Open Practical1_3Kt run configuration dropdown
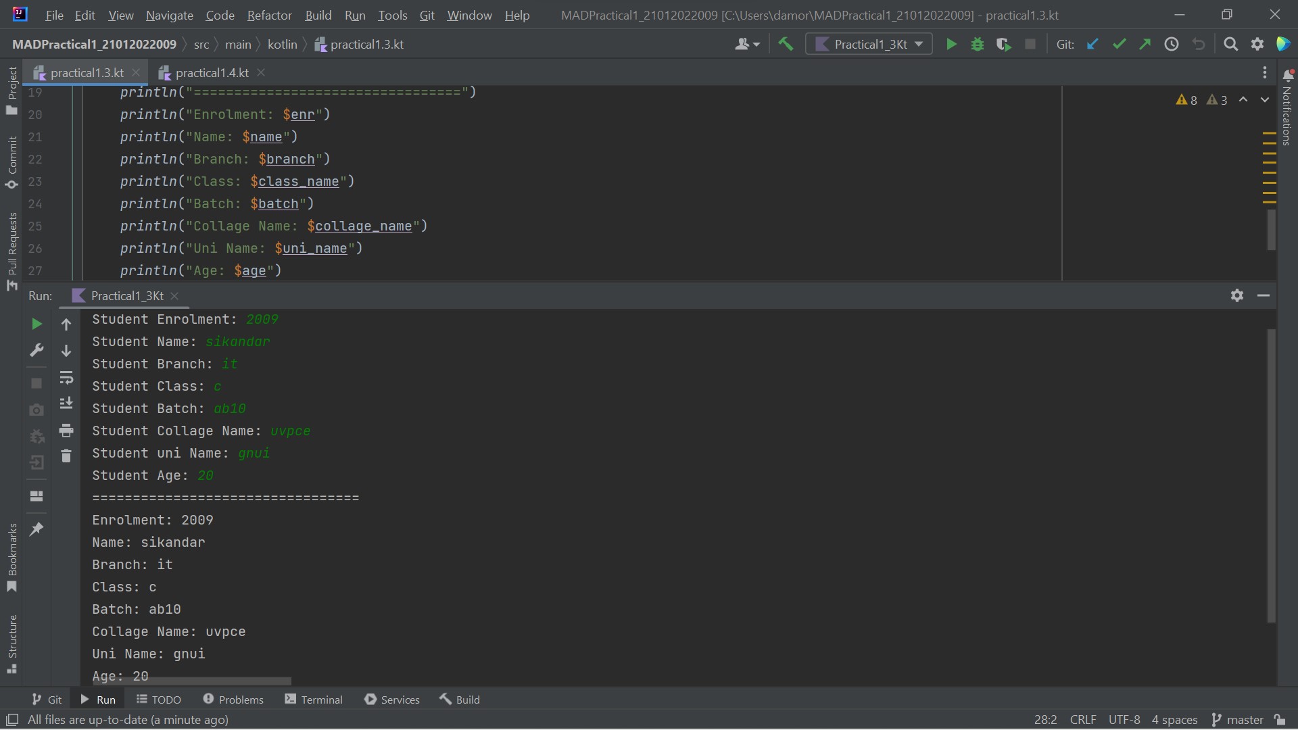Image resolution: width=1298 pixels, height=730 pixels. pyautogui.click(x=869, y=45)
